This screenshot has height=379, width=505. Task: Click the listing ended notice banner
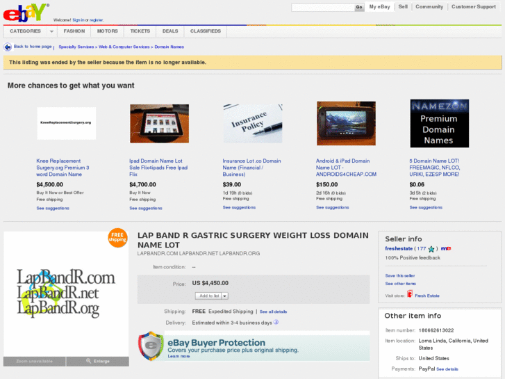(x=253, y=63)
